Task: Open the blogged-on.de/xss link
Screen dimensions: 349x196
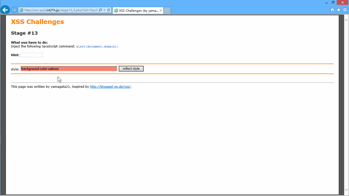Action: click(110, 87)
